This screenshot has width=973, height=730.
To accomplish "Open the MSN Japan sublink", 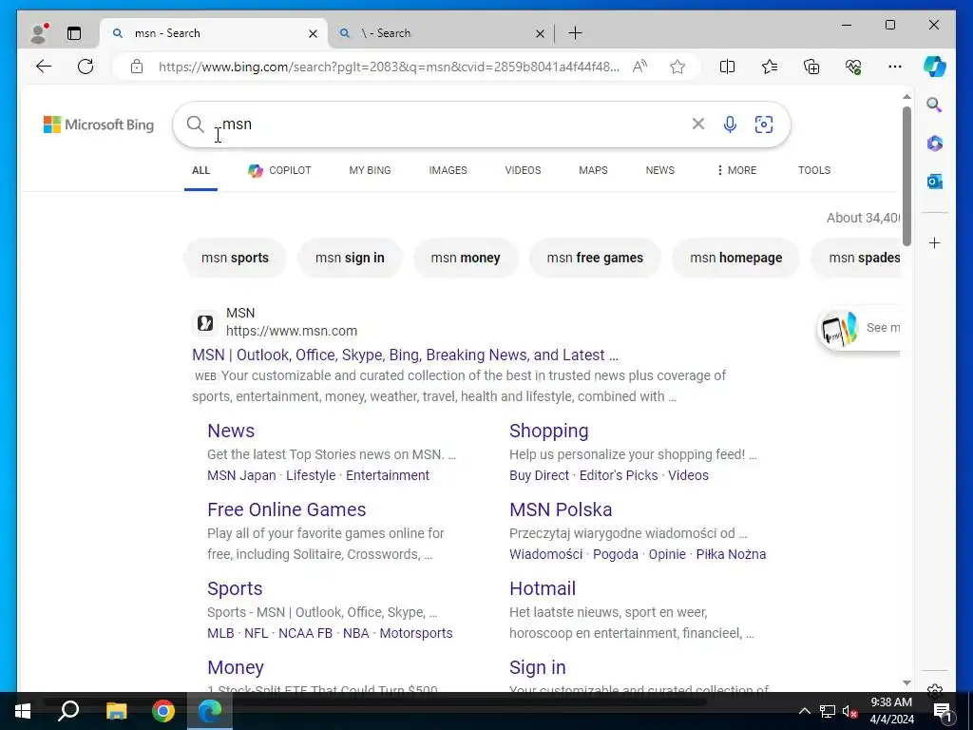I will (x=242, y=475).
